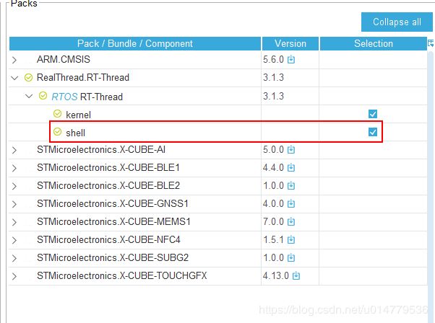
Task: Select the STMicroelectronics.X-CUBE-TOUCHGFX row text
Action: [x=122, y=275]
